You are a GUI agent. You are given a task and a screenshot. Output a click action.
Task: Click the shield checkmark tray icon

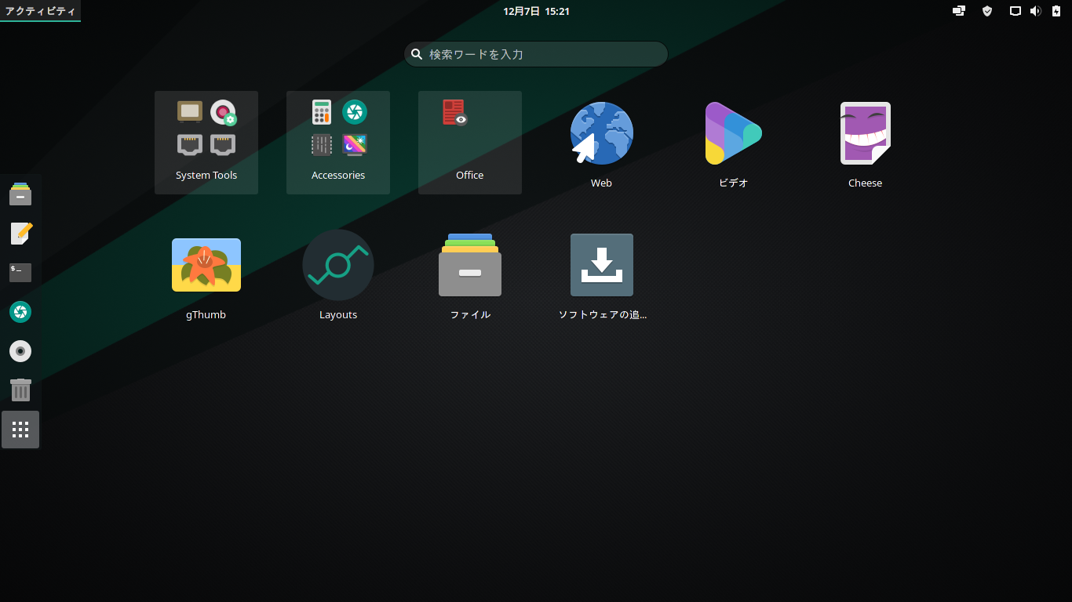tap(987, 11)
